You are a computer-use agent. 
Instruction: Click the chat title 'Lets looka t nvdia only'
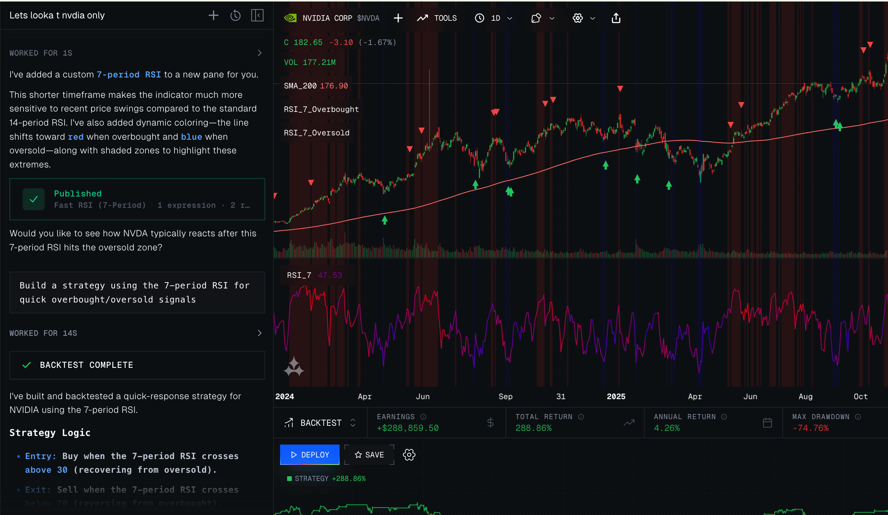pos(57,15)
